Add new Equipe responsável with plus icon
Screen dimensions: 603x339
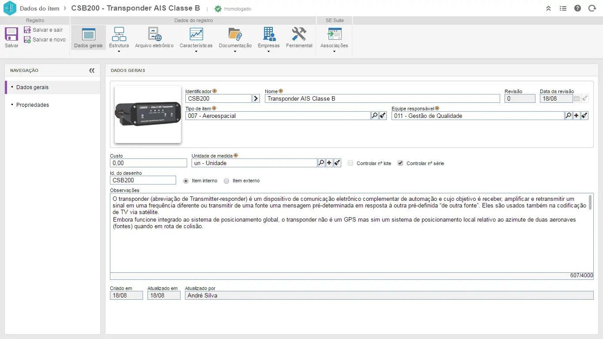[x=577, y=116]
